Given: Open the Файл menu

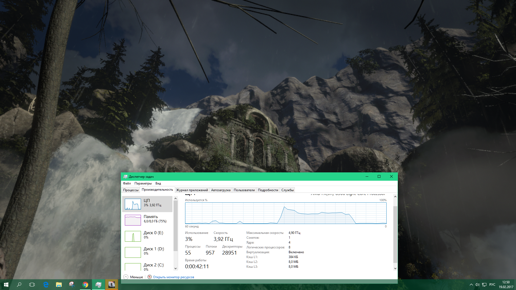Looking at the screenshot, I should (127, 183).
